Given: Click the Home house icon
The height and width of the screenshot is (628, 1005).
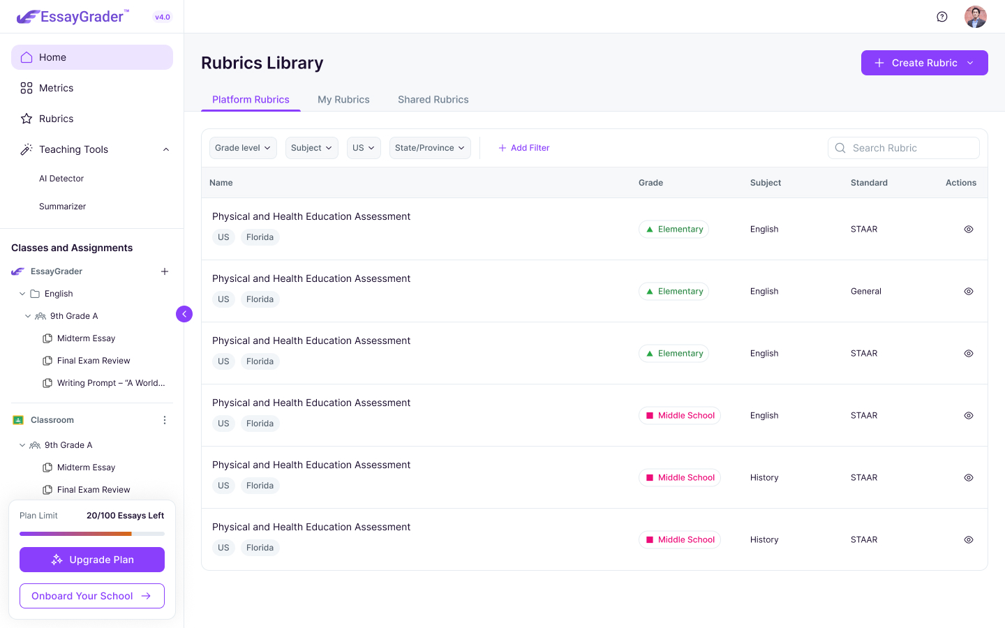Looking at the screenshot, I should pos(27,57).
